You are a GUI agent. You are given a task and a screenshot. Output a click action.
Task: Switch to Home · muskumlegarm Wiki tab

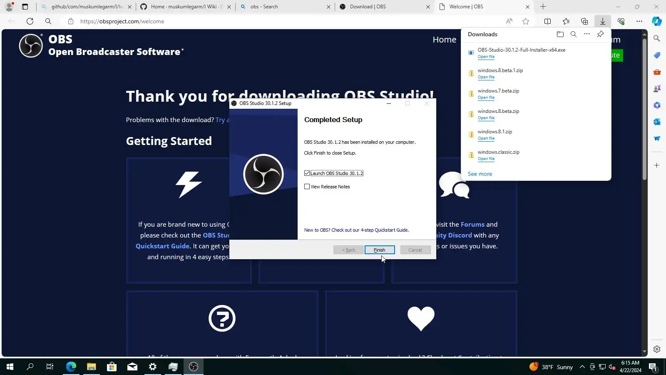(186, 7)
